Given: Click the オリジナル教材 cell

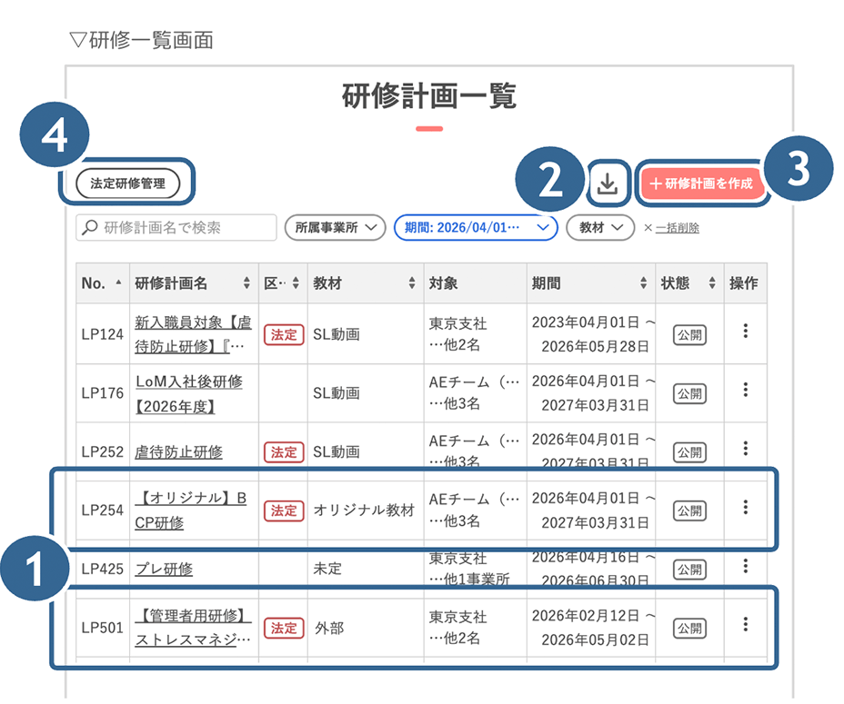Looking at the screenshot, I should (364, 510).
